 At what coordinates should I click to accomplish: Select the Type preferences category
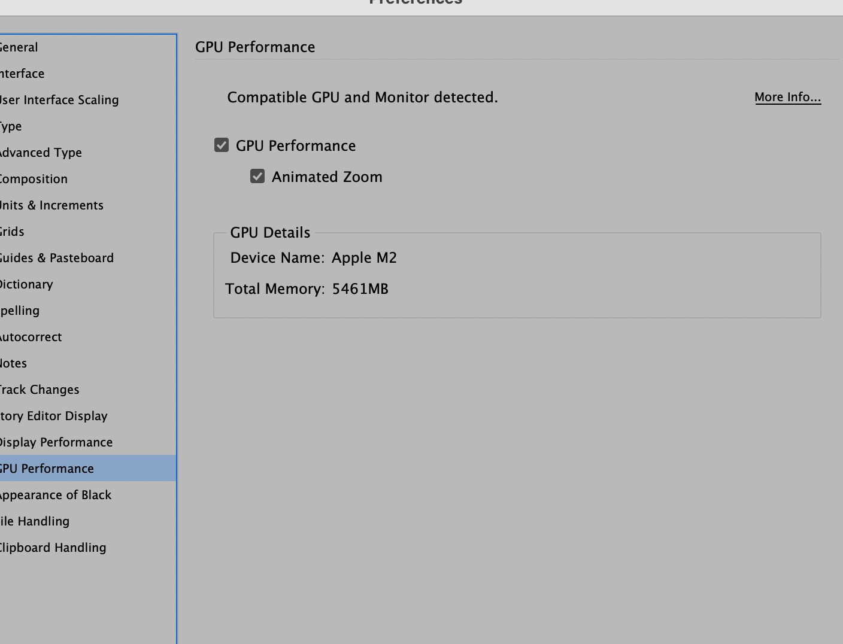point(11,126)
